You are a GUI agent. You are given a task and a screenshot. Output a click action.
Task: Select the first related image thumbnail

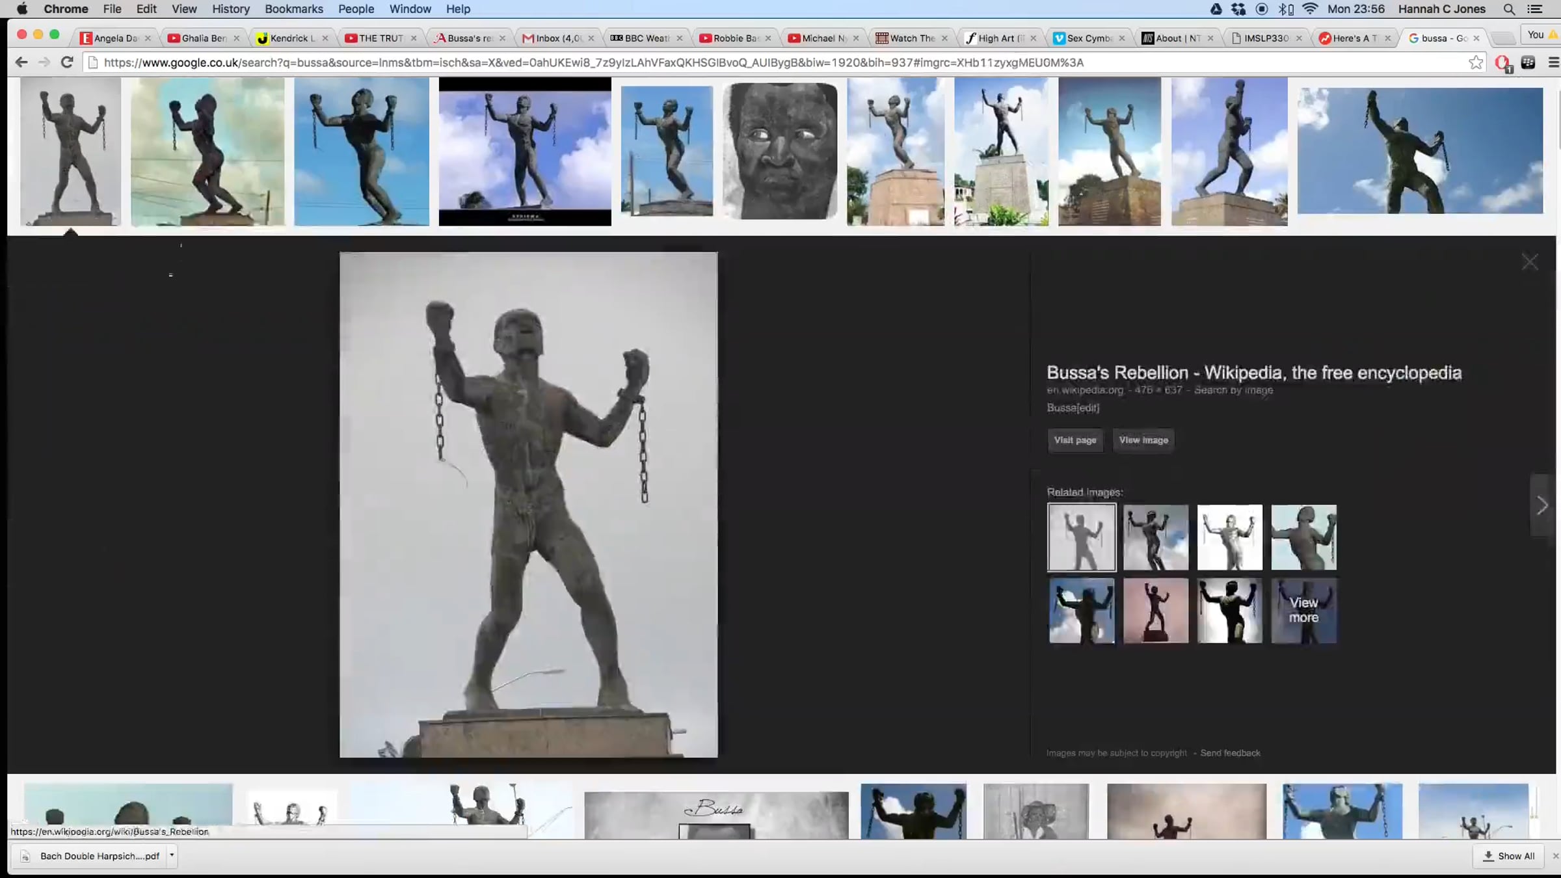[1082, 537]
